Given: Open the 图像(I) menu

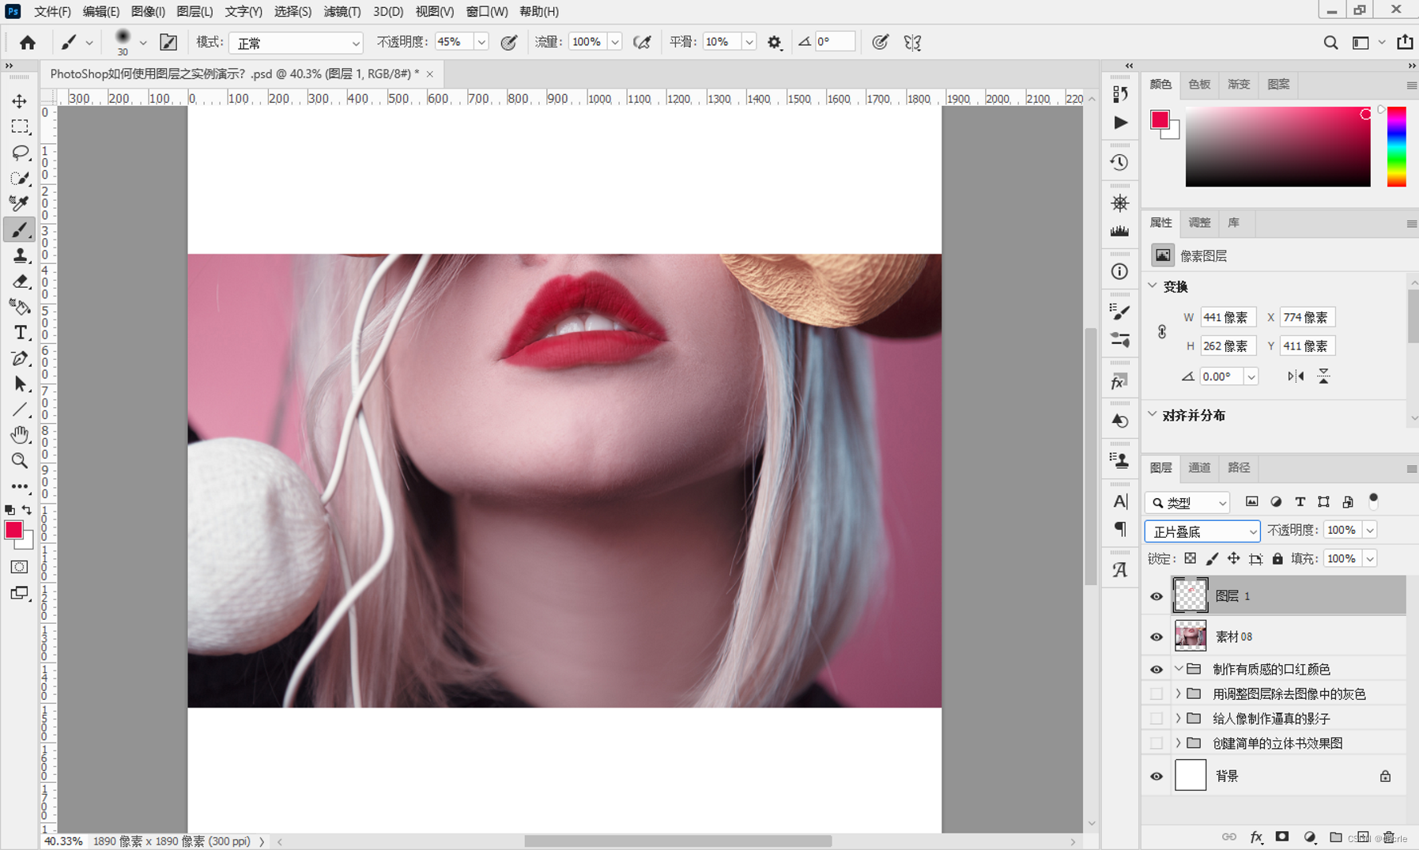Looking at the screenshot, I should (x=148, y=11).
